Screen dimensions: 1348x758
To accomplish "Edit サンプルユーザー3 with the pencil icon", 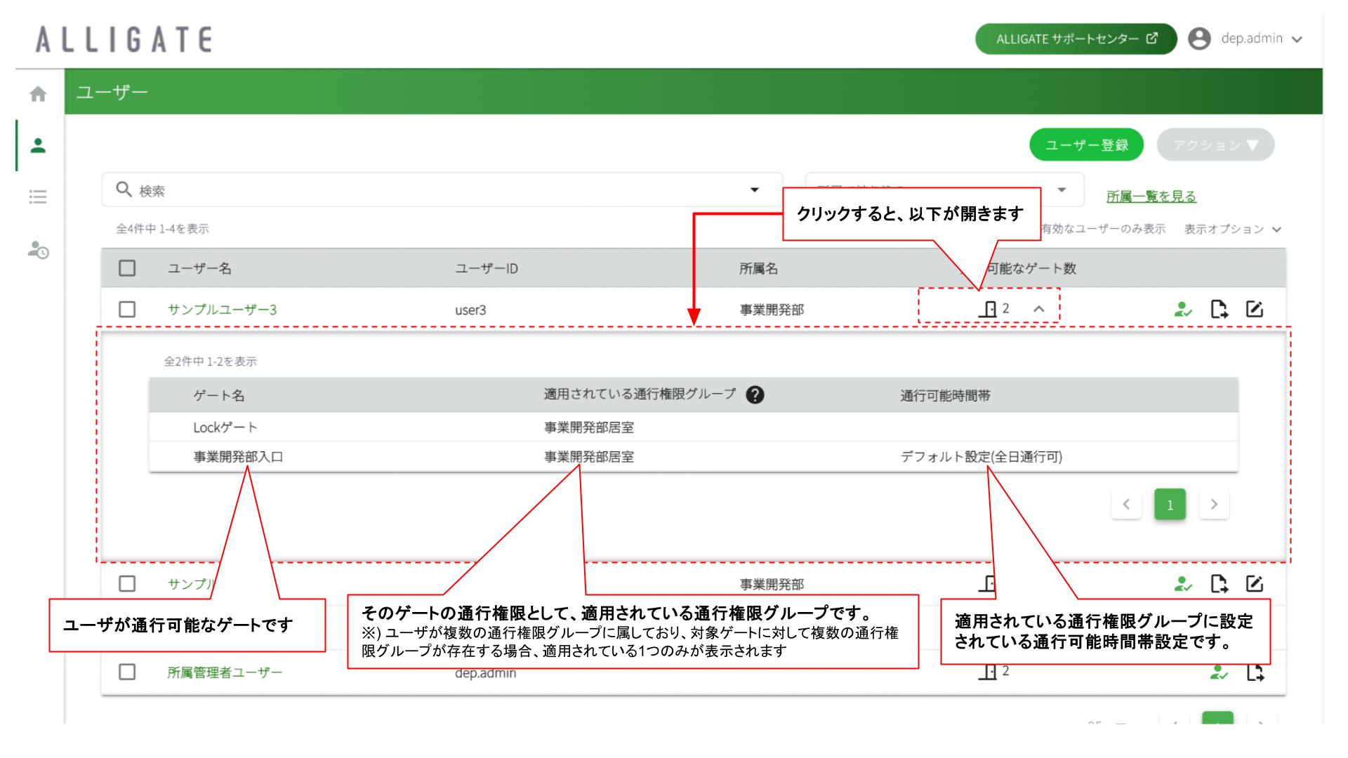I will 1255,309.
